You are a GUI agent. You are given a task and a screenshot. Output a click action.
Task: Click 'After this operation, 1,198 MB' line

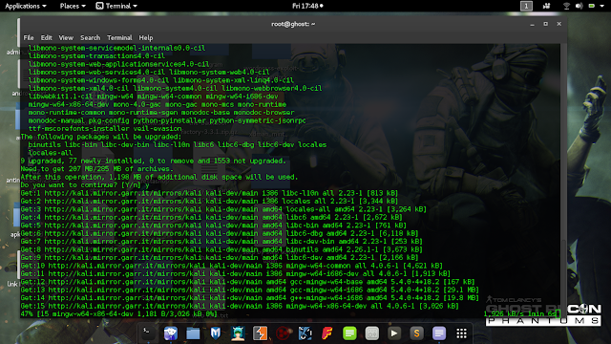tap(159, 177)
